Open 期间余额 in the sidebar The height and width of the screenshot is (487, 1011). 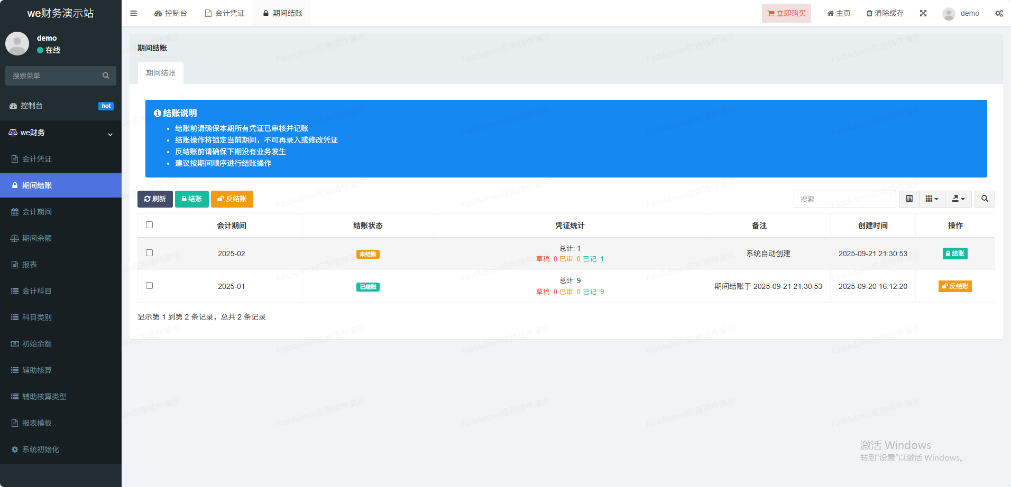(x=37, y=238)
